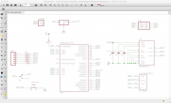Select the Smash tool
This screenshot has width=171, height=103.
point(2,56)
